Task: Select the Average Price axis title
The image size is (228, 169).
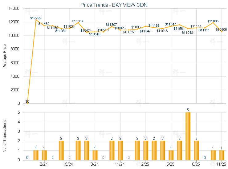Action: point(5,56)
